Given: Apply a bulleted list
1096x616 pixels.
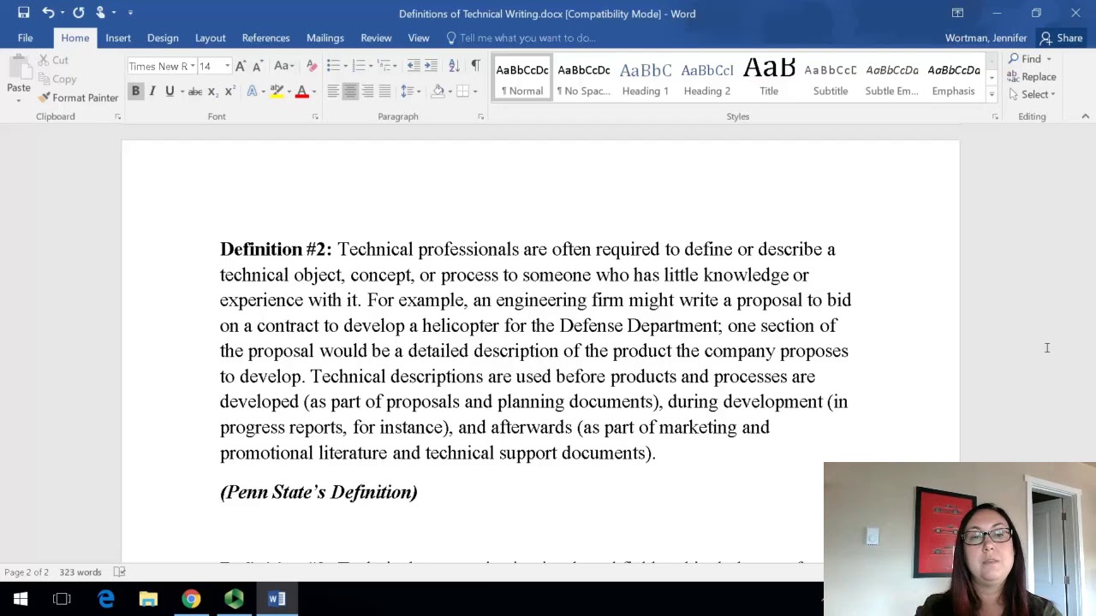Looking at the screenshot, I should point(332,66).
